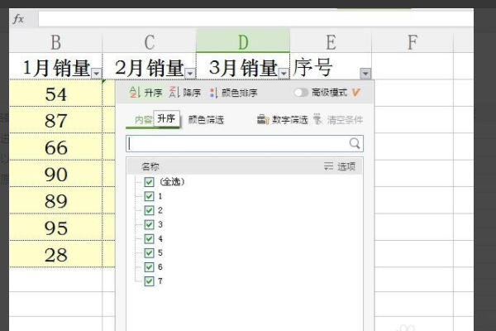Viewport: 496px width, 331px height.
Task: Select the cell containing 89
Action: 55,200
